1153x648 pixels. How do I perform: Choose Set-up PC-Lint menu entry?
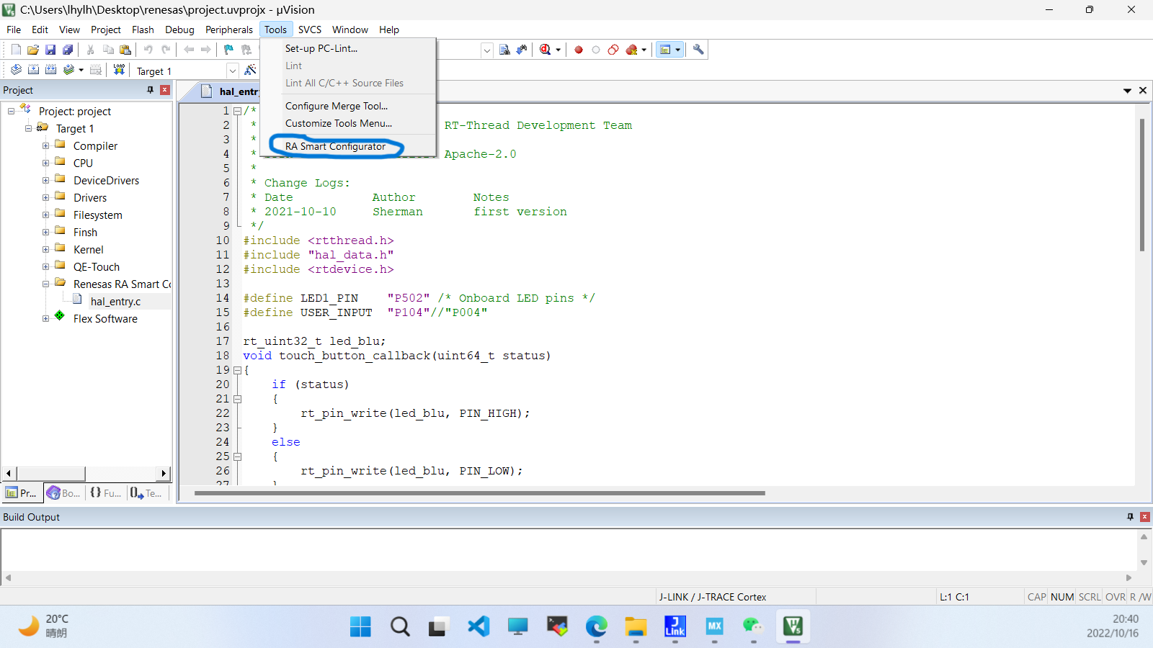(x=321, y=48)
